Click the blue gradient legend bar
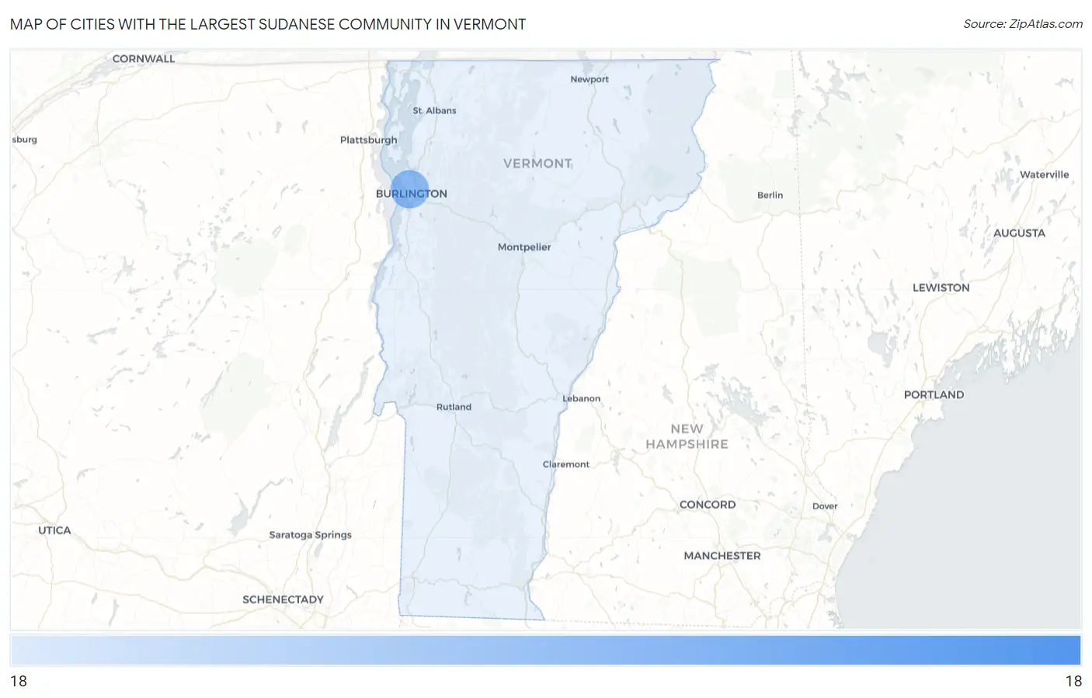The image size is (1092, 698). pyautogui.click(x=545, y=650)
